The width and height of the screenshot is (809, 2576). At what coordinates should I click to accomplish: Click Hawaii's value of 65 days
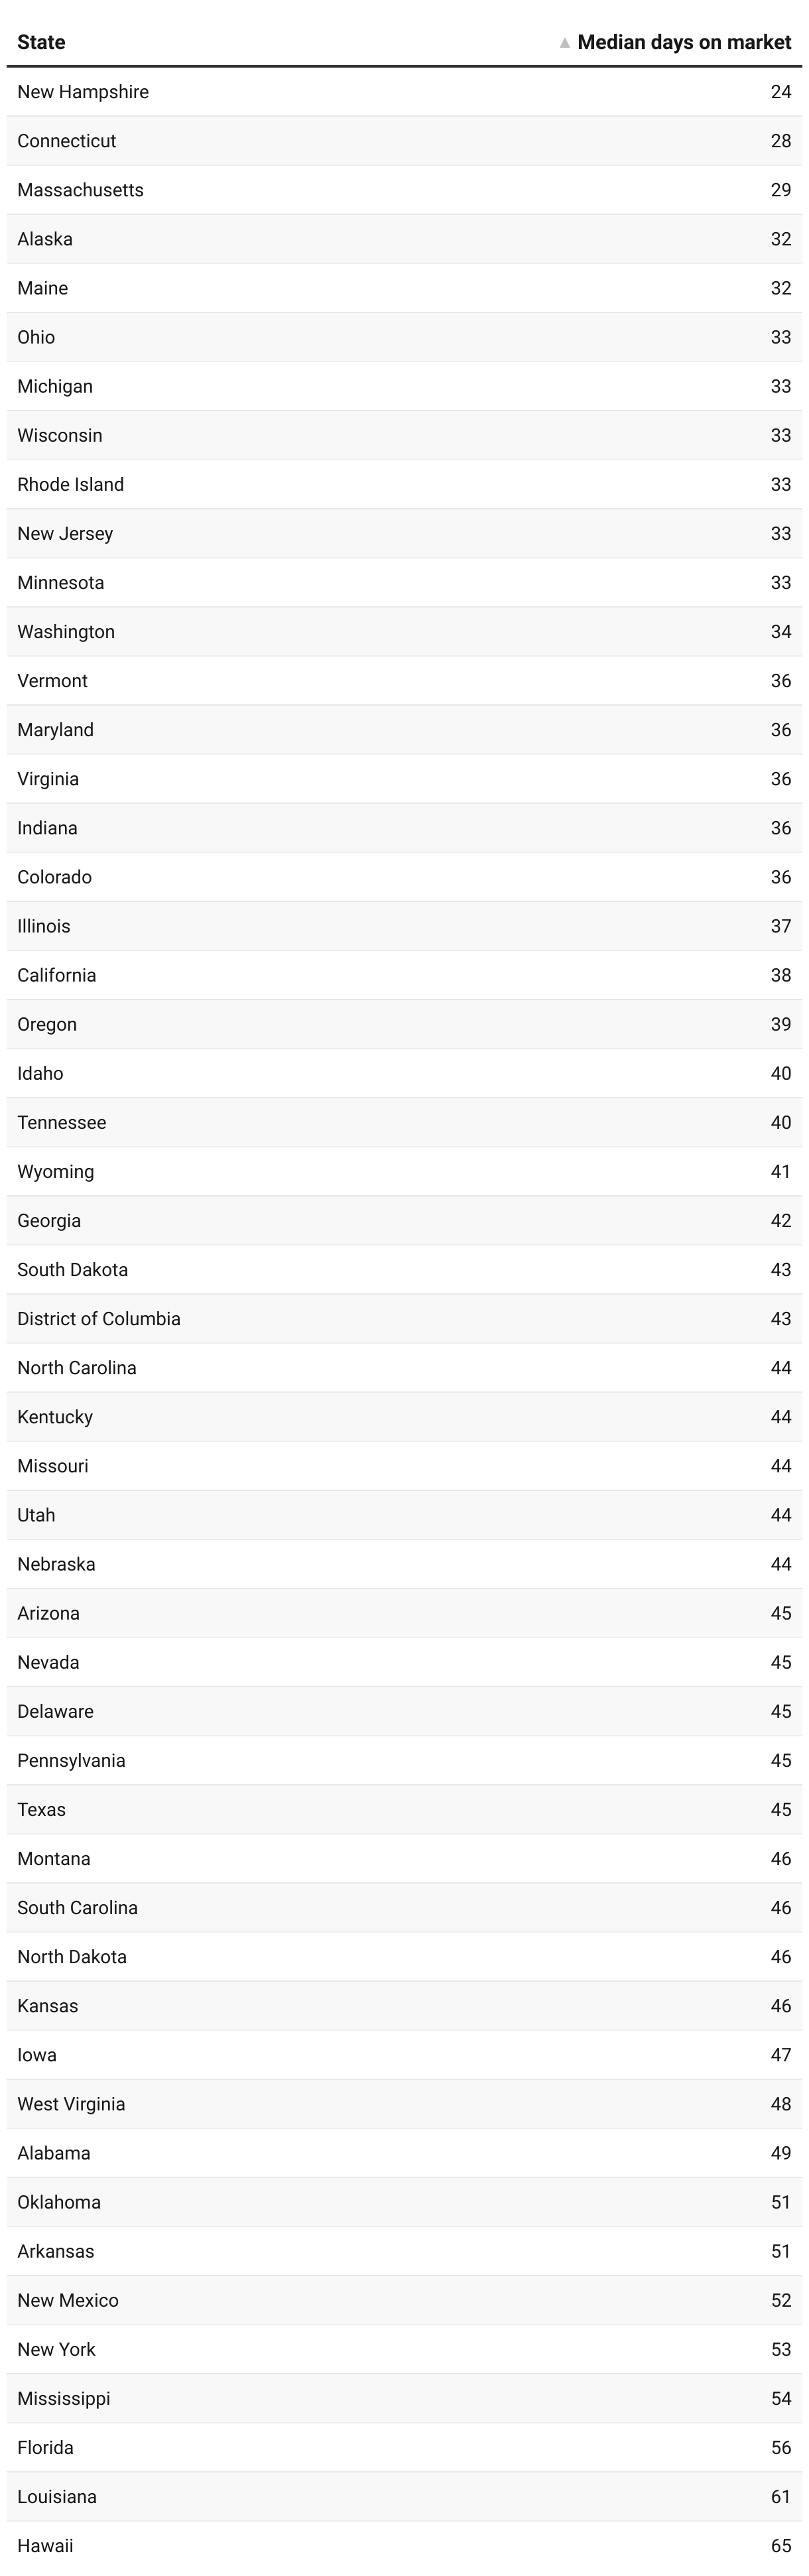pos(780,2545)
